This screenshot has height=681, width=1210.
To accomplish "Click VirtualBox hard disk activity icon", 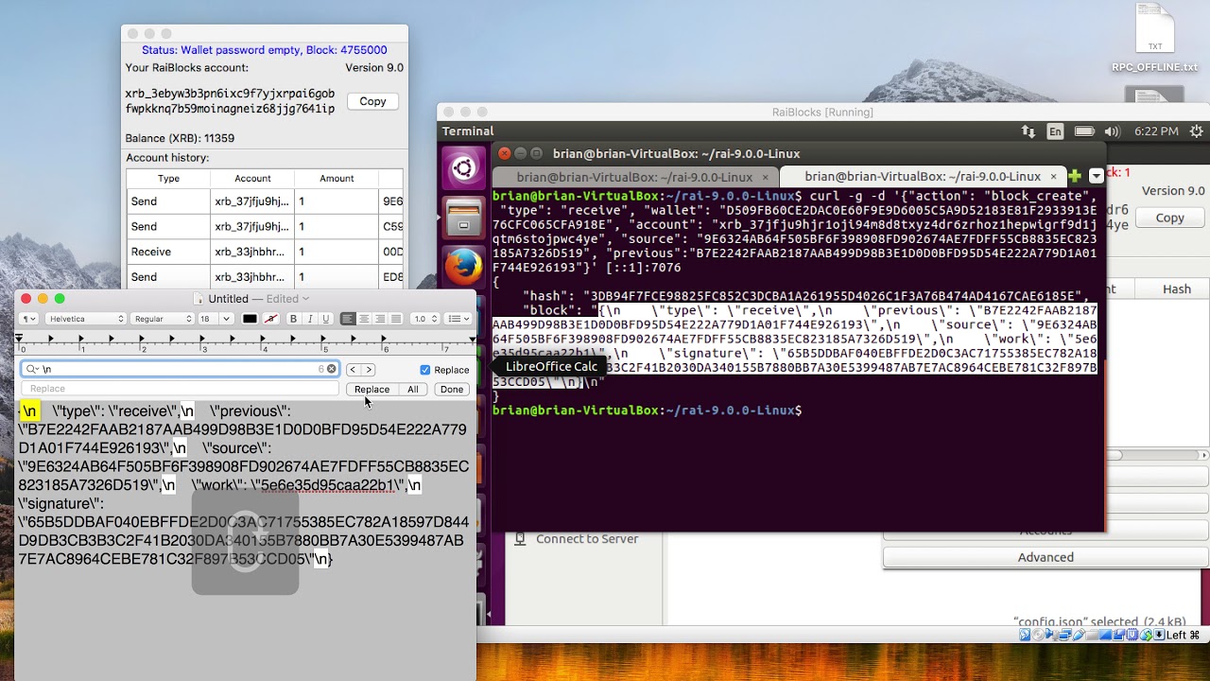I will pyautogui.click(x=1026, y=635).
